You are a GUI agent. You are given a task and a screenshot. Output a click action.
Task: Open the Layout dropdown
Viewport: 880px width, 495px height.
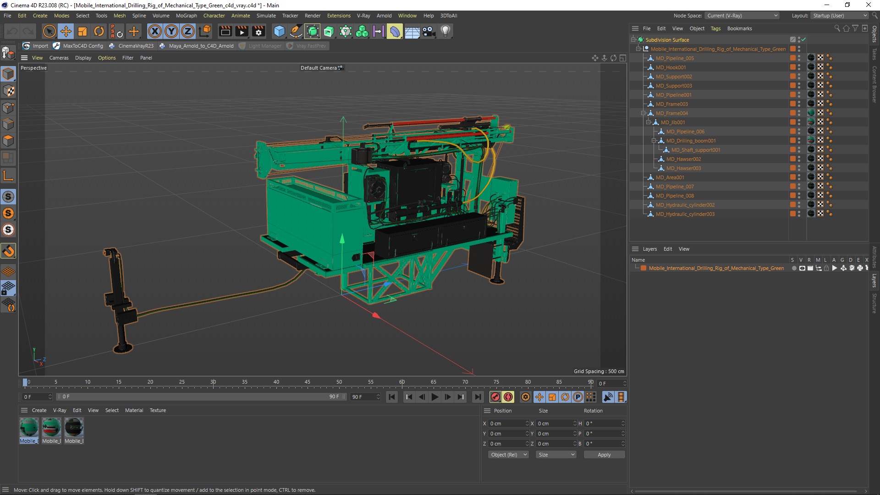click(x=839, y=16)
